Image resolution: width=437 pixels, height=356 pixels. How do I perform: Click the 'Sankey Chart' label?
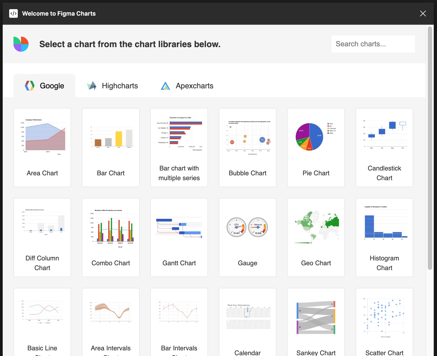pos(316,353)
